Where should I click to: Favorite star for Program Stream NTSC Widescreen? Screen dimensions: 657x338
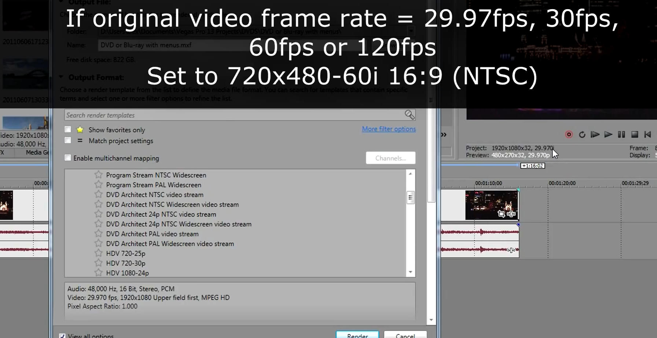pyautogui.click(x=98, y=175)
